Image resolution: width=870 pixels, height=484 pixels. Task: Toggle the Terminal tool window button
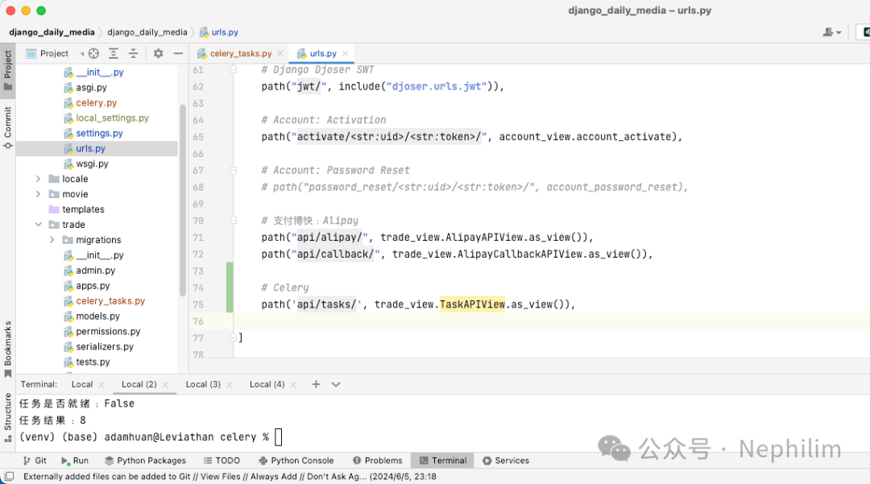(x=443, y=460)
